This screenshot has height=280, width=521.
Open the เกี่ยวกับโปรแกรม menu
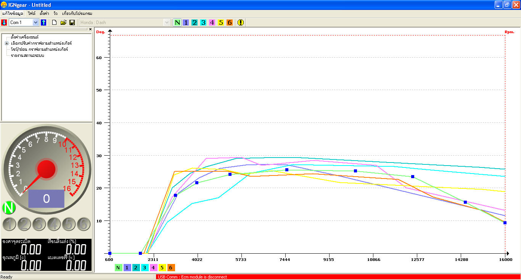point(77,13)
